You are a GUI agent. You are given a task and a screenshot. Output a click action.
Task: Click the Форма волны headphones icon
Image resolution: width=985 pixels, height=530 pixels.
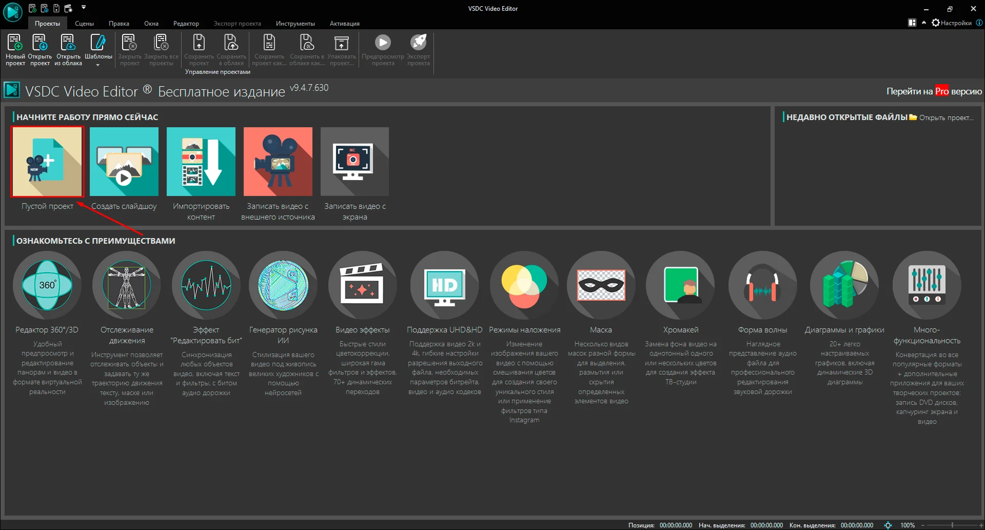[x=763, y=285]
